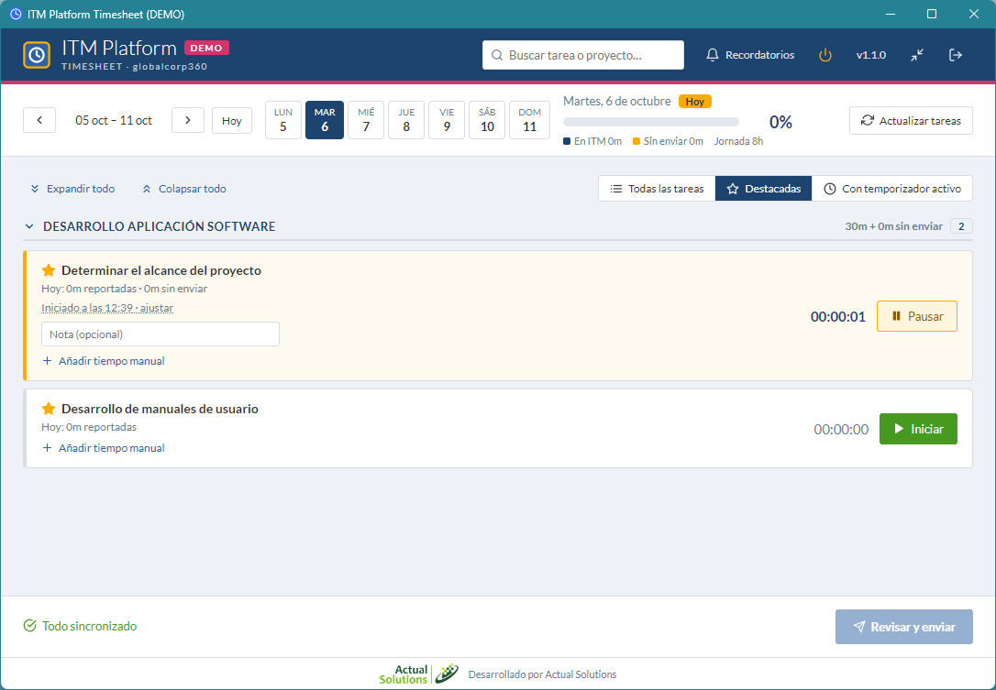Expand all tasks with Expandir todo
This screenshot has height=690, width=996.
73,189
